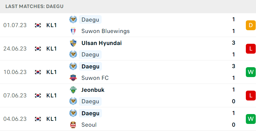Open the Jeonbuk team link

point(93,90)
